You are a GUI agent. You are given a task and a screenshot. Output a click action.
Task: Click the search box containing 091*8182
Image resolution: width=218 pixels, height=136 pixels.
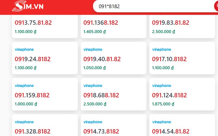click(154, 6)
